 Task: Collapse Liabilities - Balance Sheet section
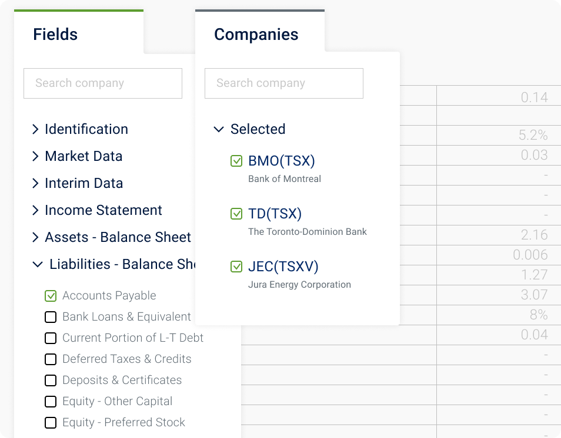pos(38,264)
